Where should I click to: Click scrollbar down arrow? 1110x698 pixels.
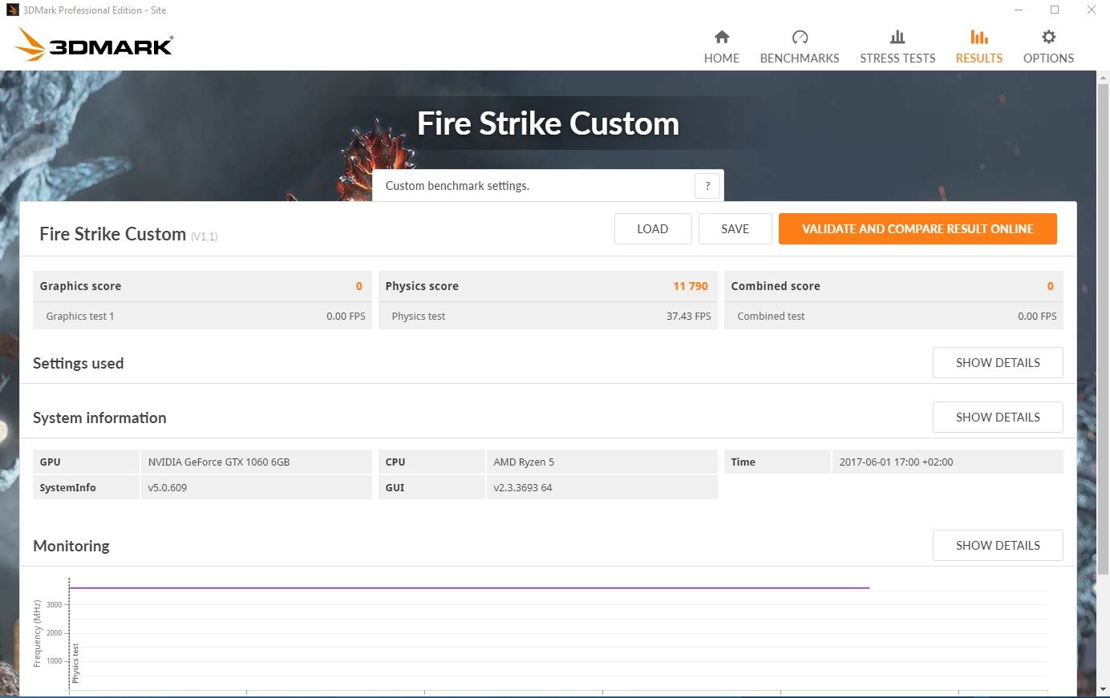coord(1103,689)
